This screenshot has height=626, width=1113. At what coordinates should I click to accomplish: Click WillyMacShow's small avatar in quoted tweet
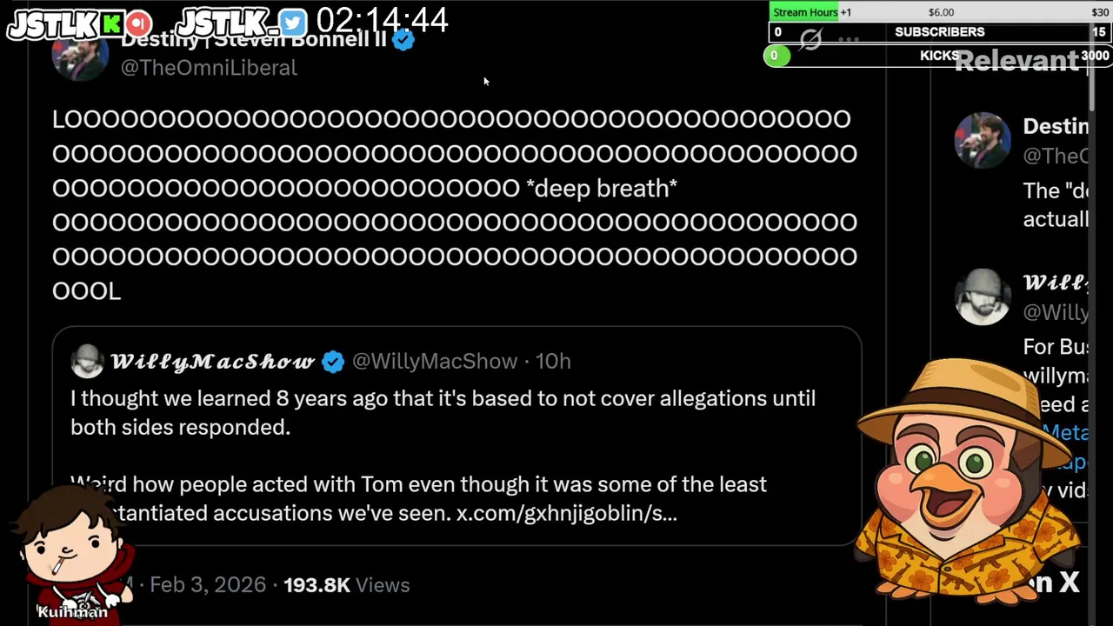87,362
